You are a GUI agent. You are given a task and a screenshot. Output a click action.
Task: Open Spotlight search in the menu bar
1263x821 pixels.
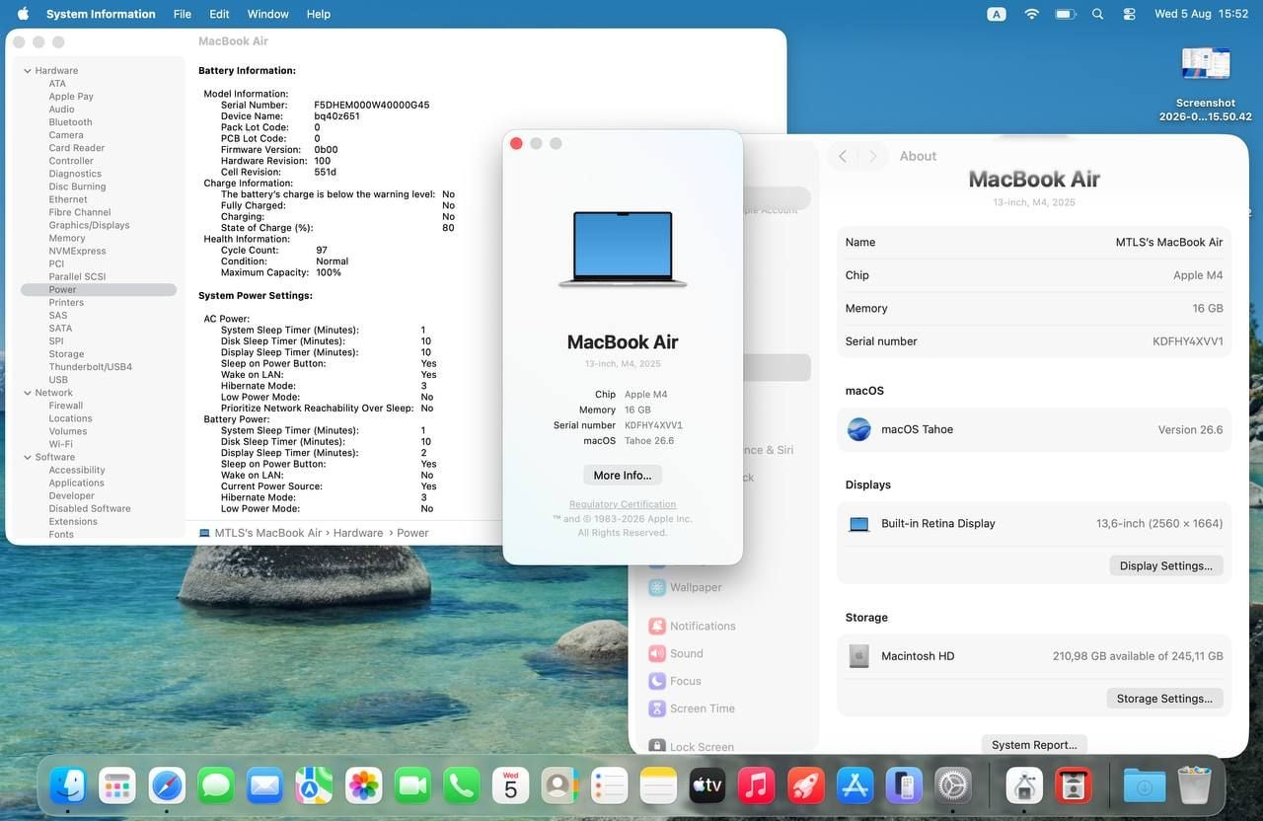pyautogui.click(x=1097, y=14)
